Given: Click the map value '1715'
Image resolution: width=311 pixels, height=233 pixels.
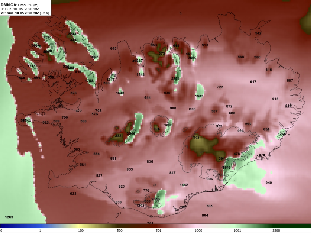Looking at the screenshot, I should tap(31, 66).
